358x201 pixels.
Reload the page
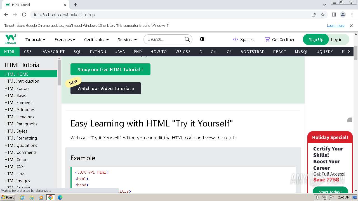24,15
